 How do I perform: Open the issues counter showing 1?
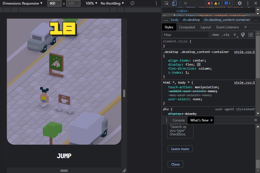point(227,3)
